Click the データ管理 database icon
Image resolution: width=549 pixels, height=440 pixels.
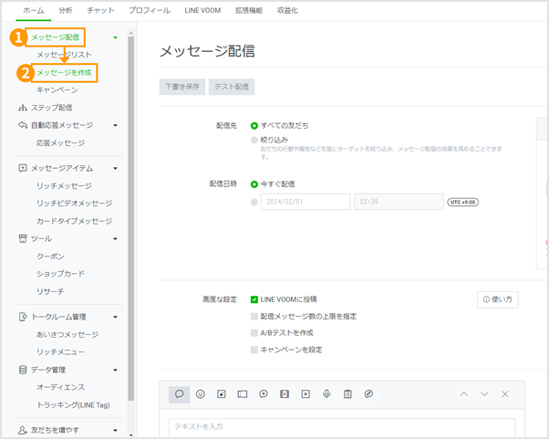coord(23,370)
